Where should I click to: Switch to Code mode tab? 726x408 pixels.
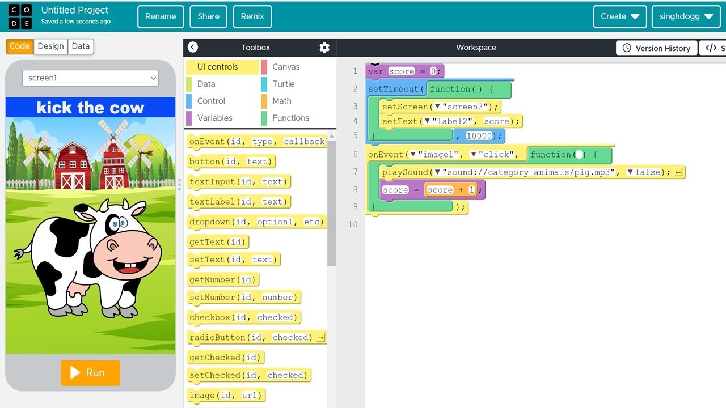[20, 46]
